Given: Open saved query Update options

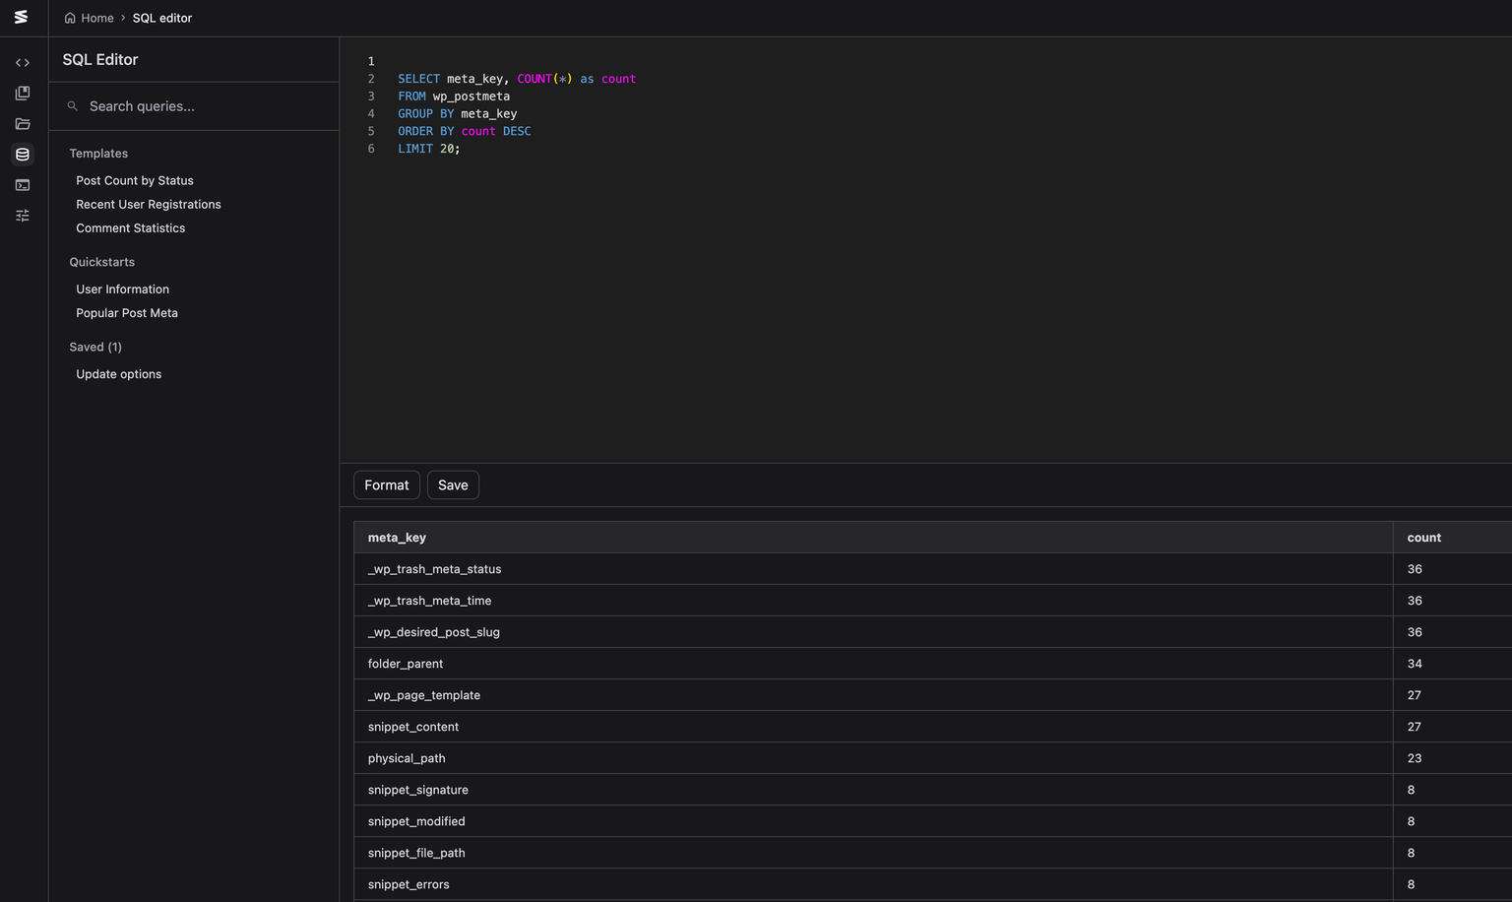Looking at the screenshot, I should pos(119,374).
